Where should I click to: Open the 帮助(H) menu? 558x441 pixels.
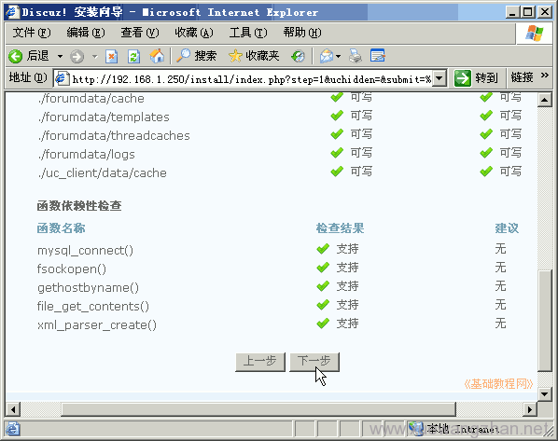tap(302, 33)
